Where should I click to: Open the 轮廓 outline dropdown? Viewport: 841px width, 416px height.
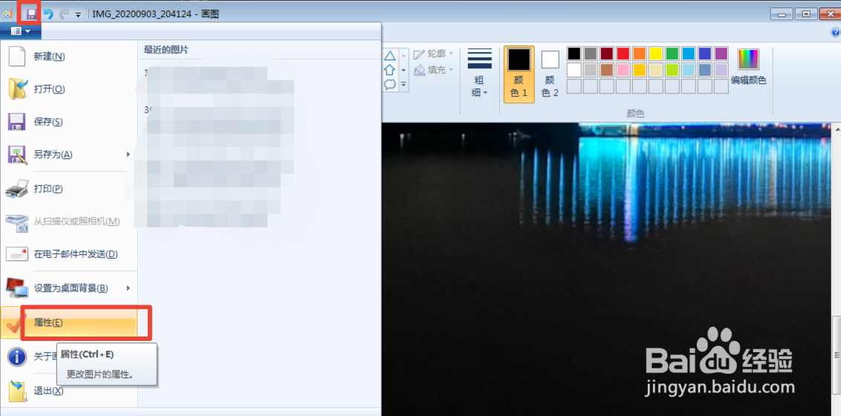tap(433, 53)
